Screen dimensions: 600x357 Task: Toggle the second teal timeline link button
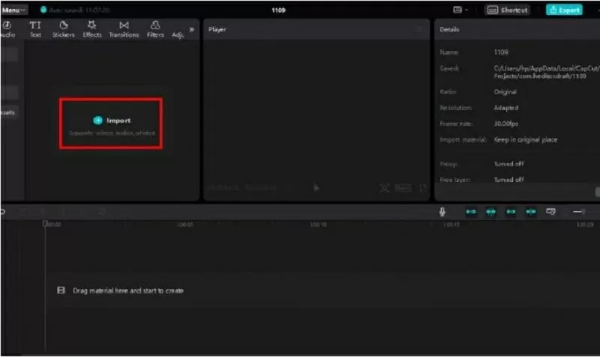[490, 212]
